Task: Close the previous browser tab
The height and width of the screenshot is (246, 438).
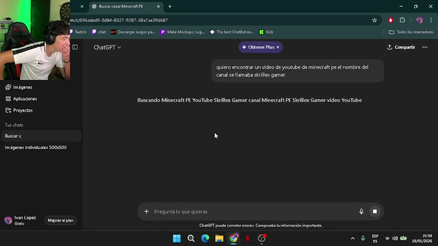Action: pos(82,6)
